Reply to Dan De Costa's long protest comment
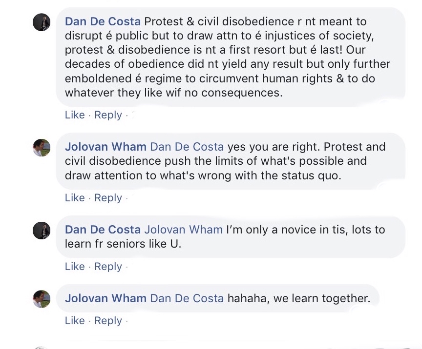422x349 pixels. click(x=108, y=115)
